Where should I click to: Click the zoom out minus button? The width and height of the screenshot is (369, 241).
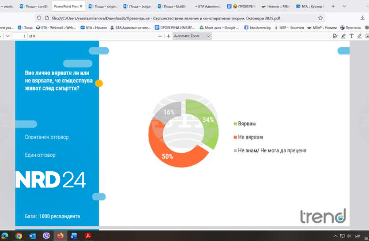160,36
